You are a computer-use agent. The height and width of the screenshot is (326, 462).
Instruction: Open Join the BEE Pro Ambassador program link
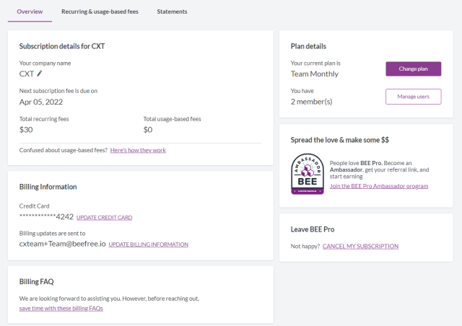click(x=379, y=186)
